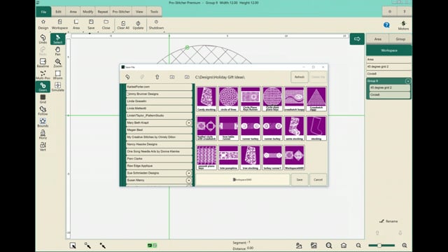Toggle the Gears tool
Image resolution: width=448 pixels, height=252 pixels.
coord(43,87)
